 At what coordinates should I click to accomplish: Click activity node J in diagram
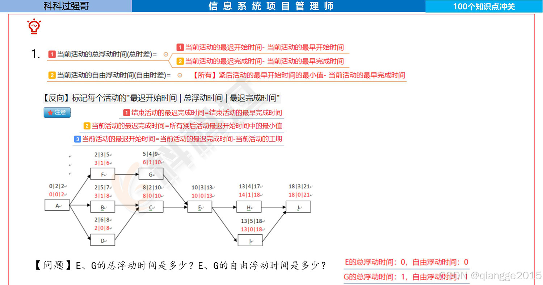click(x=298, y=207)
